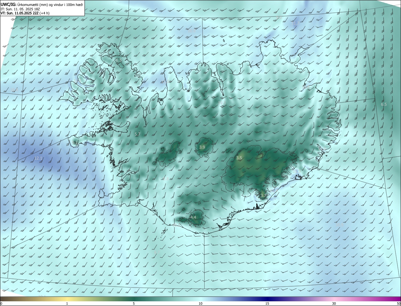This screenshot has height=306, width=401.
Task: Click the '10.5' value in north Iceland
Action: click(222, 103)
